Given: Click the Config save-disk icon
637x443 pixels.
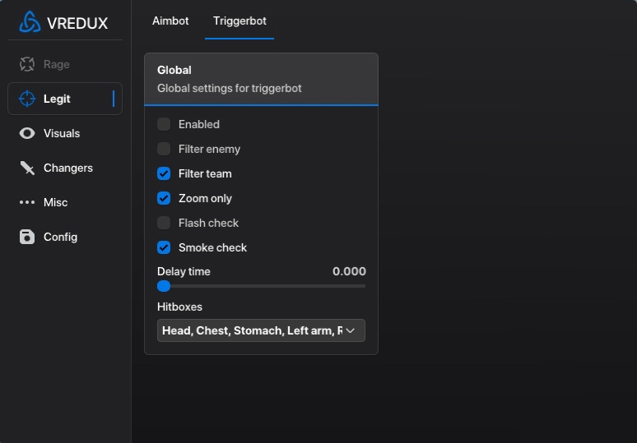Looking at the screenshot, I should [27, 237].
